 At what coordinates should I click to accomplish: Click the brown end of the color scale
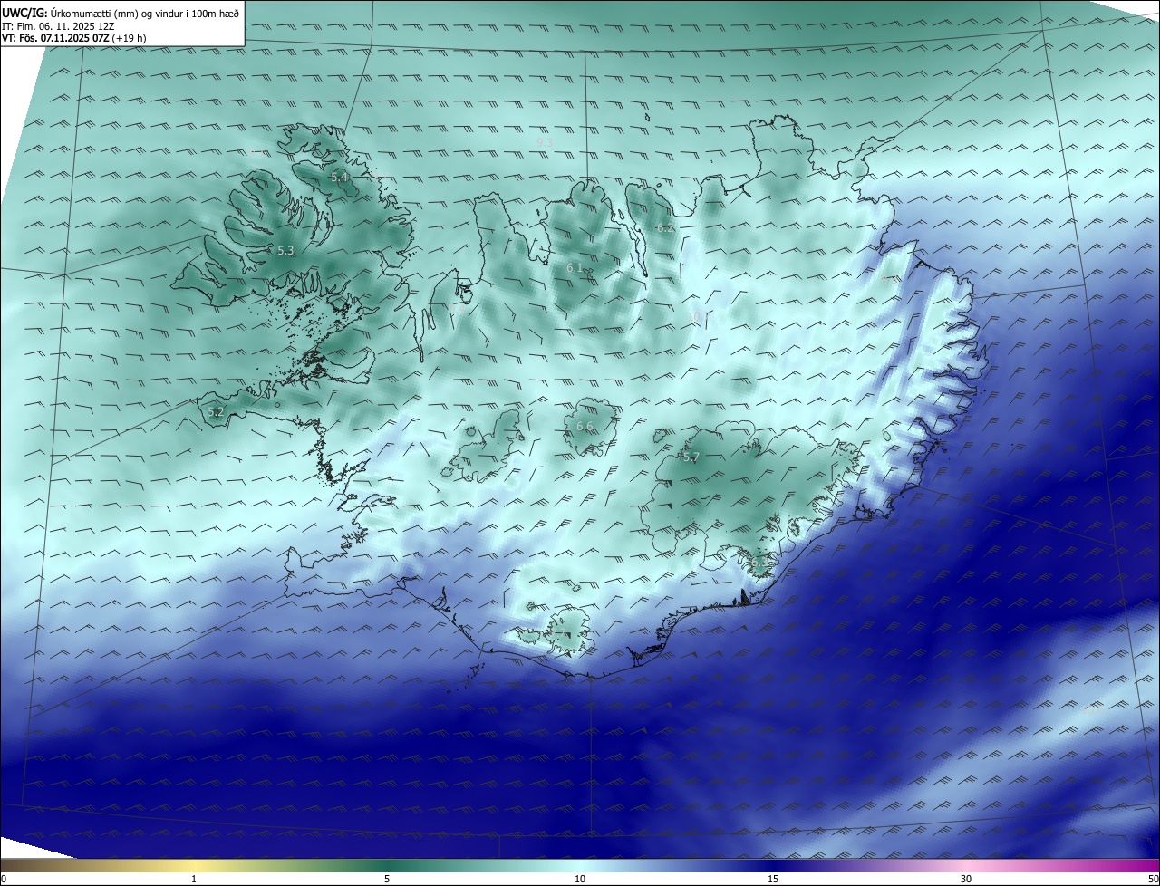pos(18,866)
